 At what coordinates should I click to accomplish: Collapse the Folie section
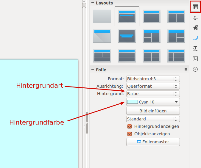coord(93,70)
